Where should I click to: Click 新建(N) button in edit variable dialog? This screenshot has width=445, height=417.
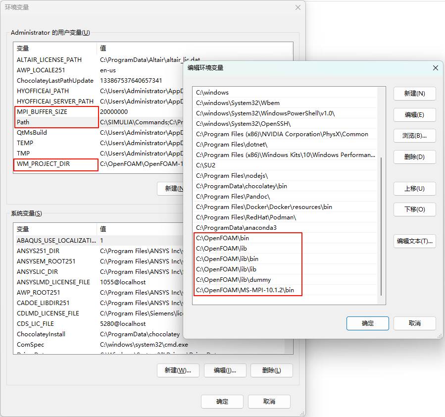[x=414, y=94]
